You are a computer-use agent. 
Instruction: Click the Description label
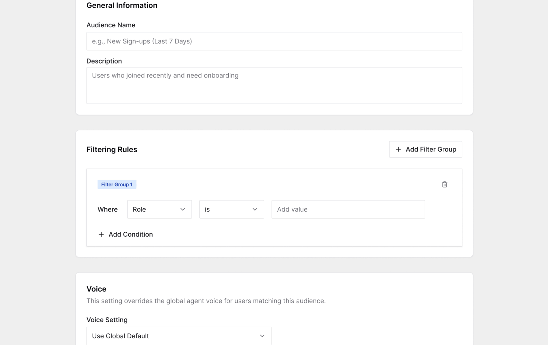click(104, 61)
